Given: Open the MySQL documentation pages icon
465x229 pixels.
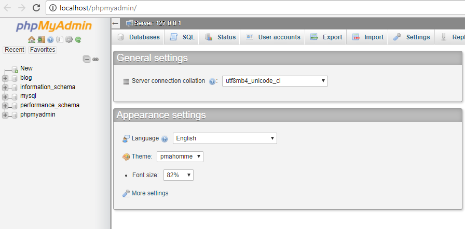Looking at the screenshot, I should pyautogui.click(x=60, y=39).
